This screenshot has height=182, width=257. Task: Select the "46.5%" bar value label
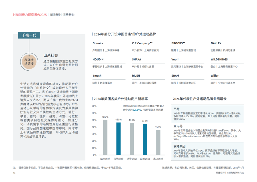click(x=119, y=120)
